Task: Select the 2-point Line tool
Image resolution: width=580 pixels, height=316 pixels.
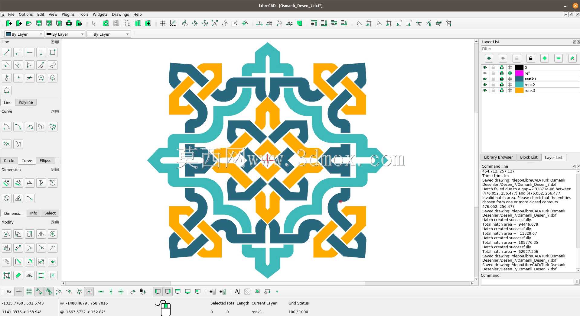Action: [x=7, y=52]
